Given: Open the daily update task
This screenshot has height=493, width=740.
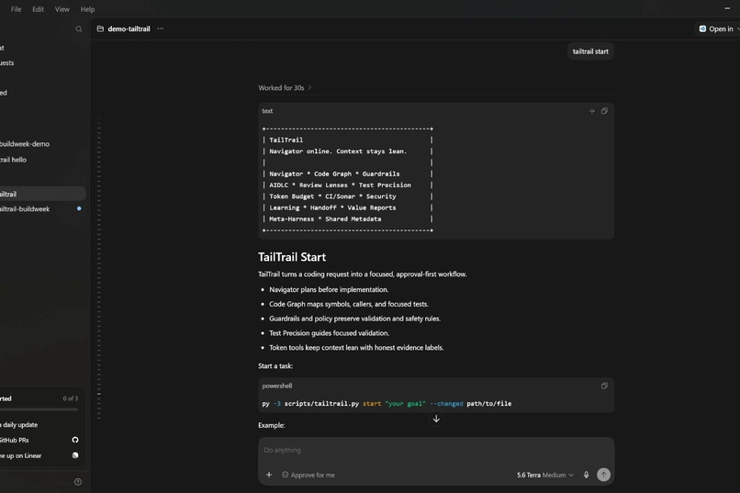Looking at the screenshot, I should 40,424.
